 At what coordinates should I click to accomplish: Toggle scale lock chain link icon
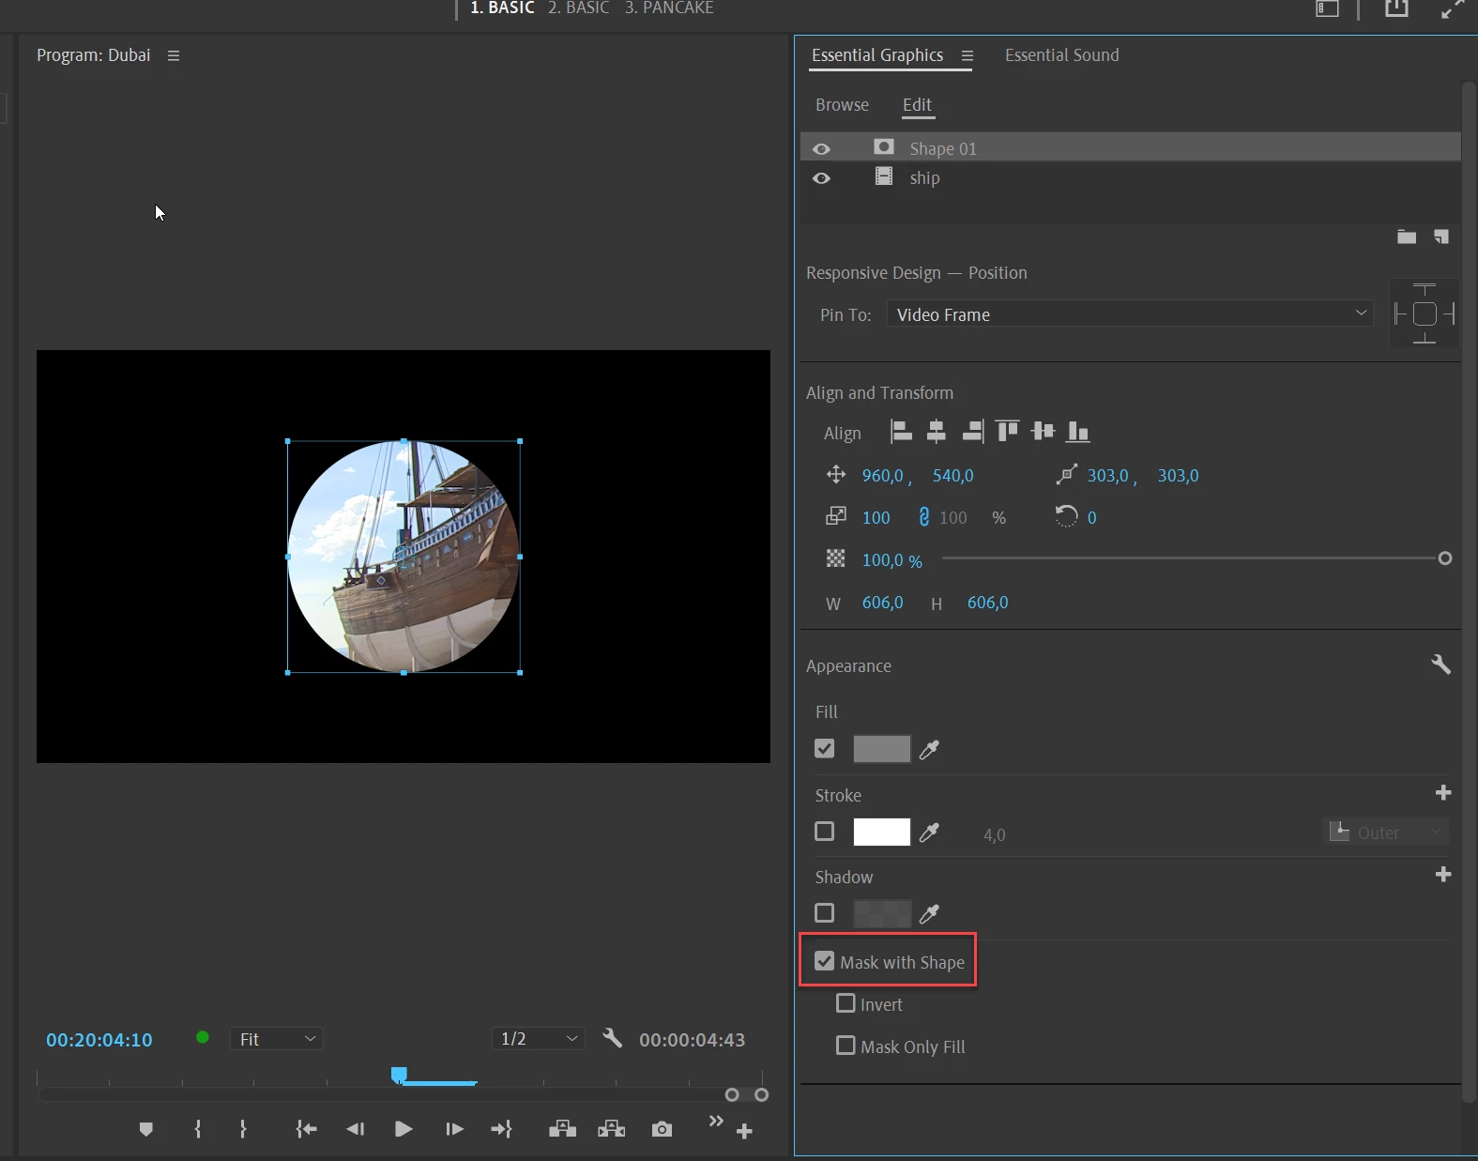pyautogui.click(x=923, y=517)
